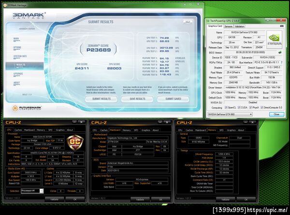Click the GPU-Z Memory Size 2048 MB field
290x215 pixels.
233,82
